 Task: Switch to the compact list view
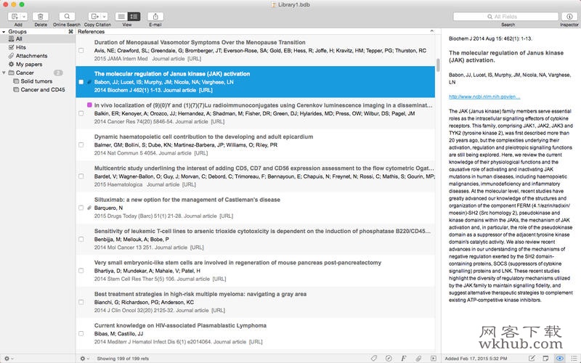pyautogui.click(x=121, y=16)
